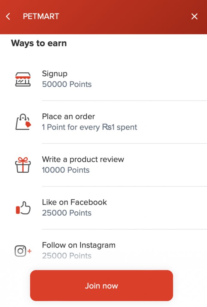Screen dimensions: 207x307
Task: Click the gift box review icon
Action: point(23,165)
